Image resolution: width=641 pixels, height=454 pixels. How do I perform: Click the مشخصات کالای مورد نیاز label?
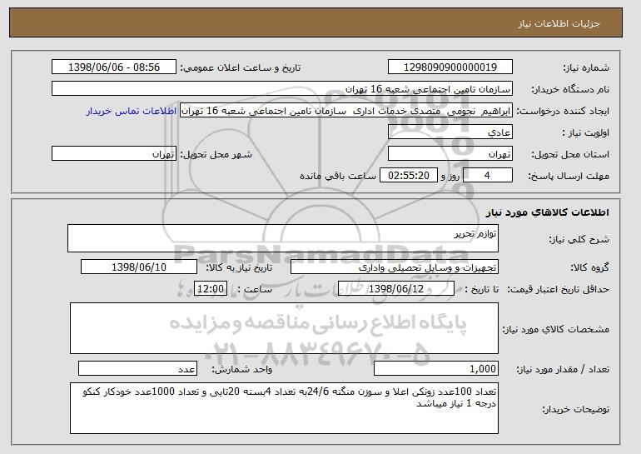(556, 329)
